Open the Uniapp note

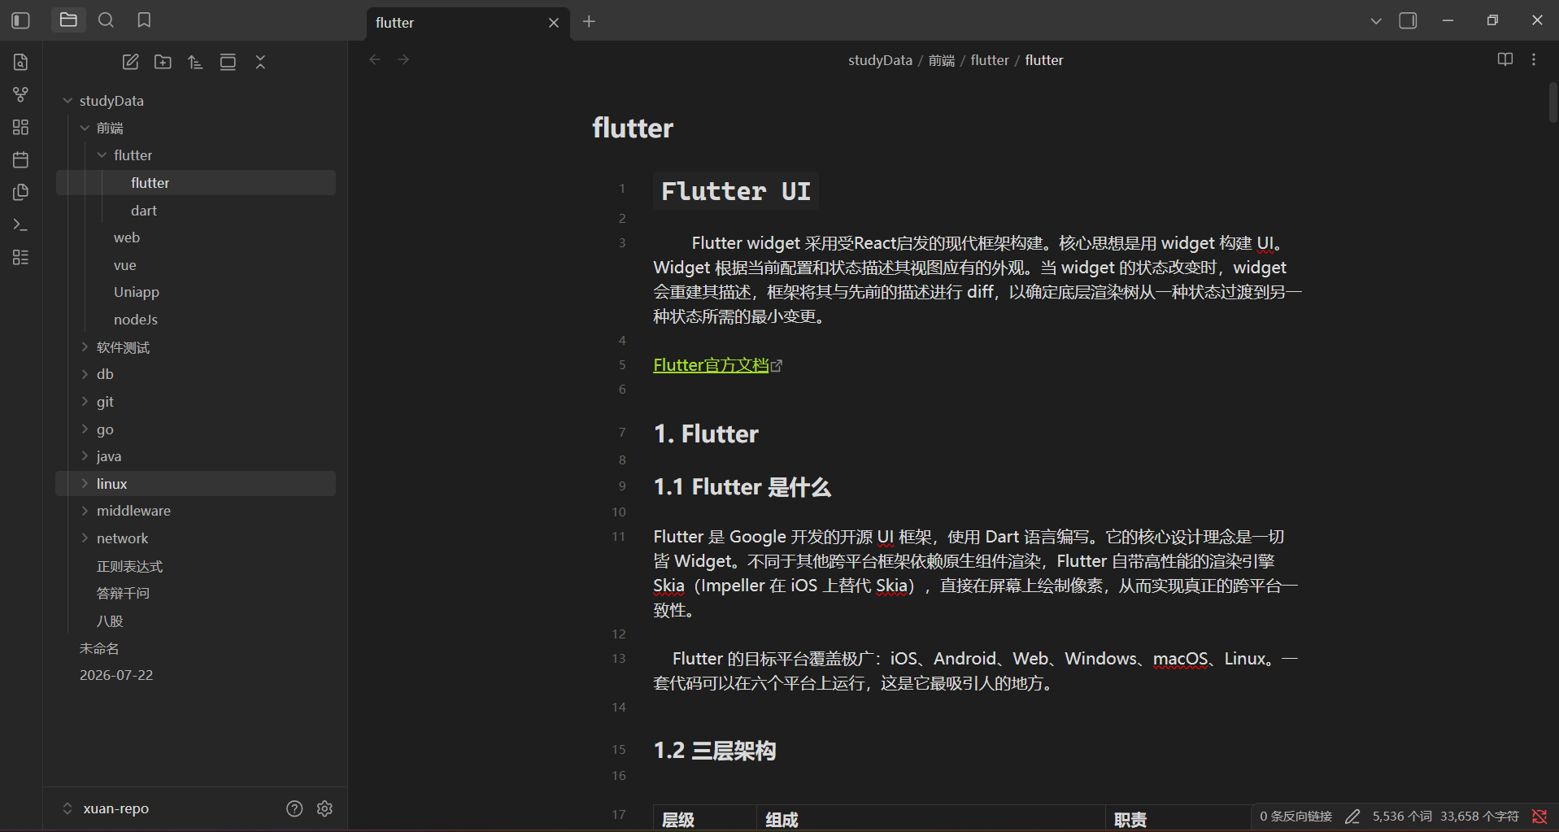pos(196,292)
